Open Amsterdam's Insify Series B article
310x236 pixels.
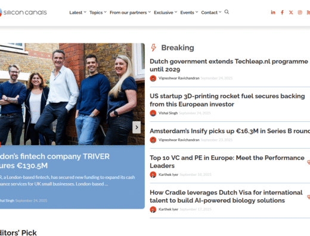coord(230,131)
